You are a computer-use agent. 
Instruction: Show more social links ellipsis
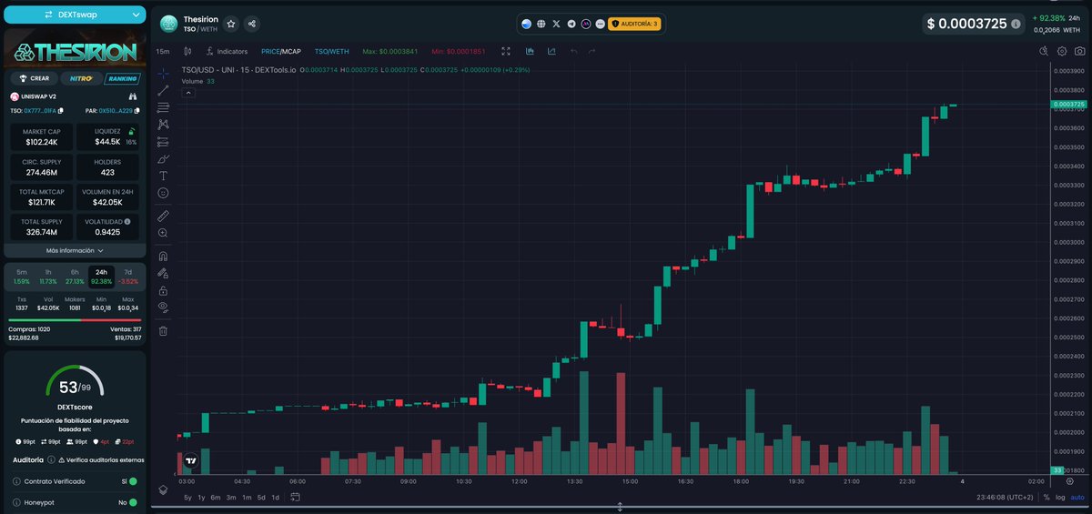click(x=601, y=24)
